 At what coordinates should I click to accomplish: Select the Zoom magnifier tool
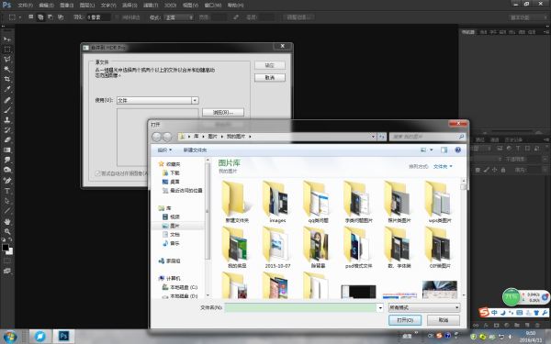[7, 231]
